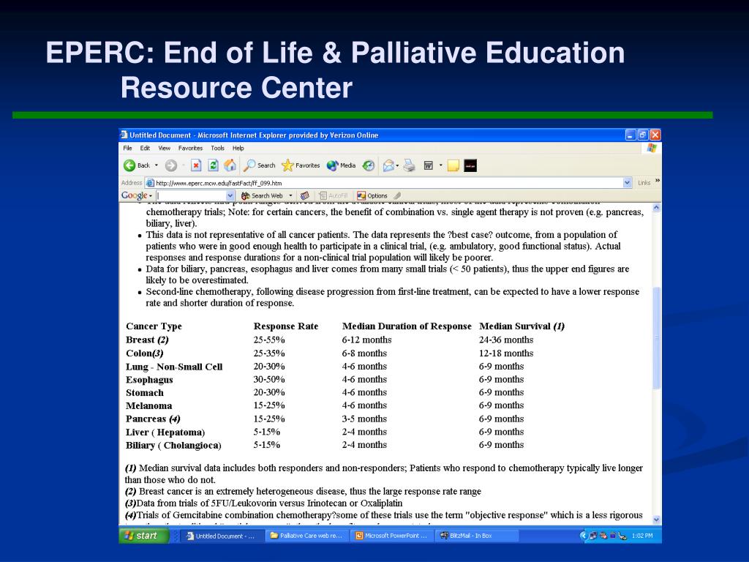
Task: Click the Windows start button
Action: (143, 536)
